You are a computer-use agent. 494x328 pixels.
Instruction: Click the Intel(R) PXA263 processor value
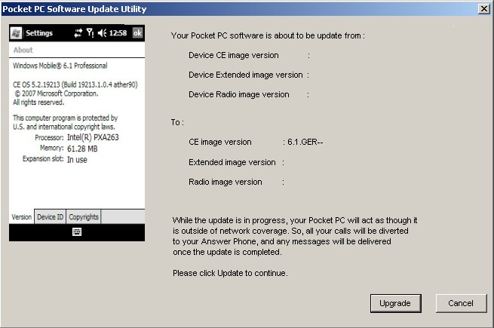[x=94, y=139]
